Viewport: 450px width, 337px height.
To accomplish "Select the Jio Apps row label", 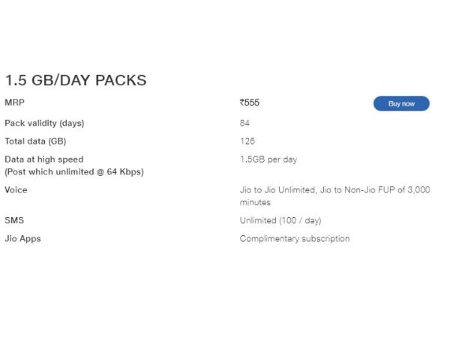I will point(22,239).
